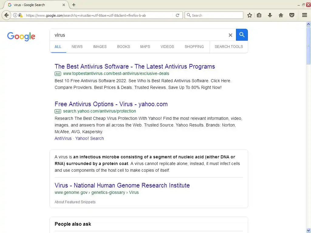The height and width of the screenshot is (233, 311).
Task: Click the Firefox address bar URL
Action: tap(86, 15)
